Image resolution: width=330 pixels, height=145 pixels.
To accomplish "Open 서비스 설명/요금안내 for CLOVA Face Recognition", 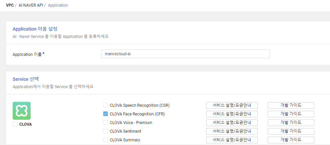I will (232, 114).
